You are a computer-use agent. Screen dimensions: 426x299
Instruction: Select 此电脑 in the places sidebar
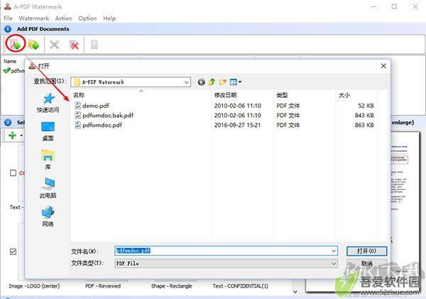[x=48, y=188]
